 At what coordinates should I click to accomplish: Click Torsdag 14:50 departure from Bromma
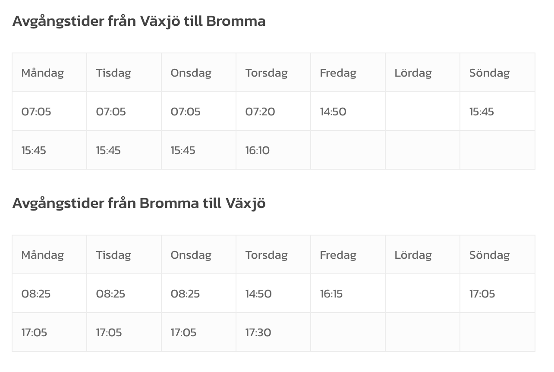[258, 294]
